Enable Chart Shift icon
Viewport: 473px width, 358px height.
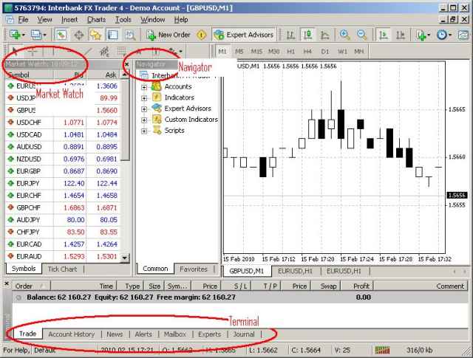pos(401,35)
